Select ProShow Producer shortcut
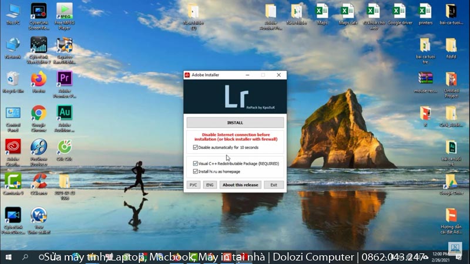This screenshot has height=264, width=470. coord(39,153)
